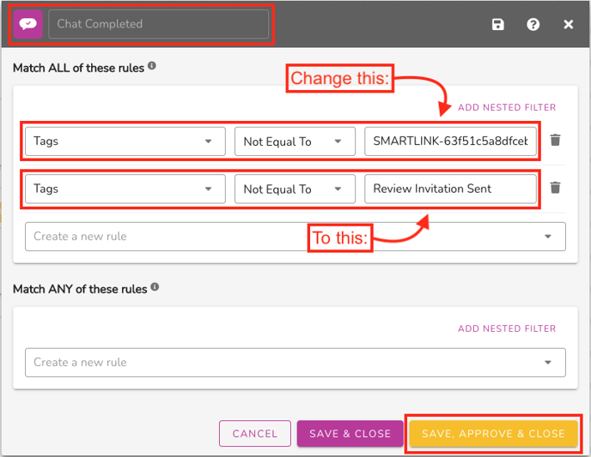591x457 pixels.
Task: Open the Tags dropdown in second rule
Action: tap(125, 189)
